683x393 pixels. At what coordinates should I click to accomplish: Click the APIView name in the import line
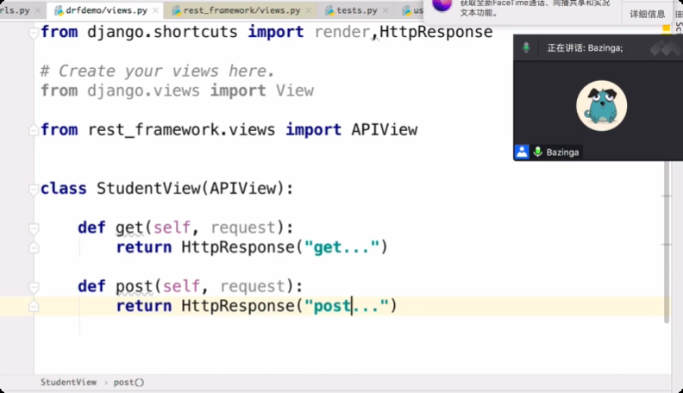(385, 129)
